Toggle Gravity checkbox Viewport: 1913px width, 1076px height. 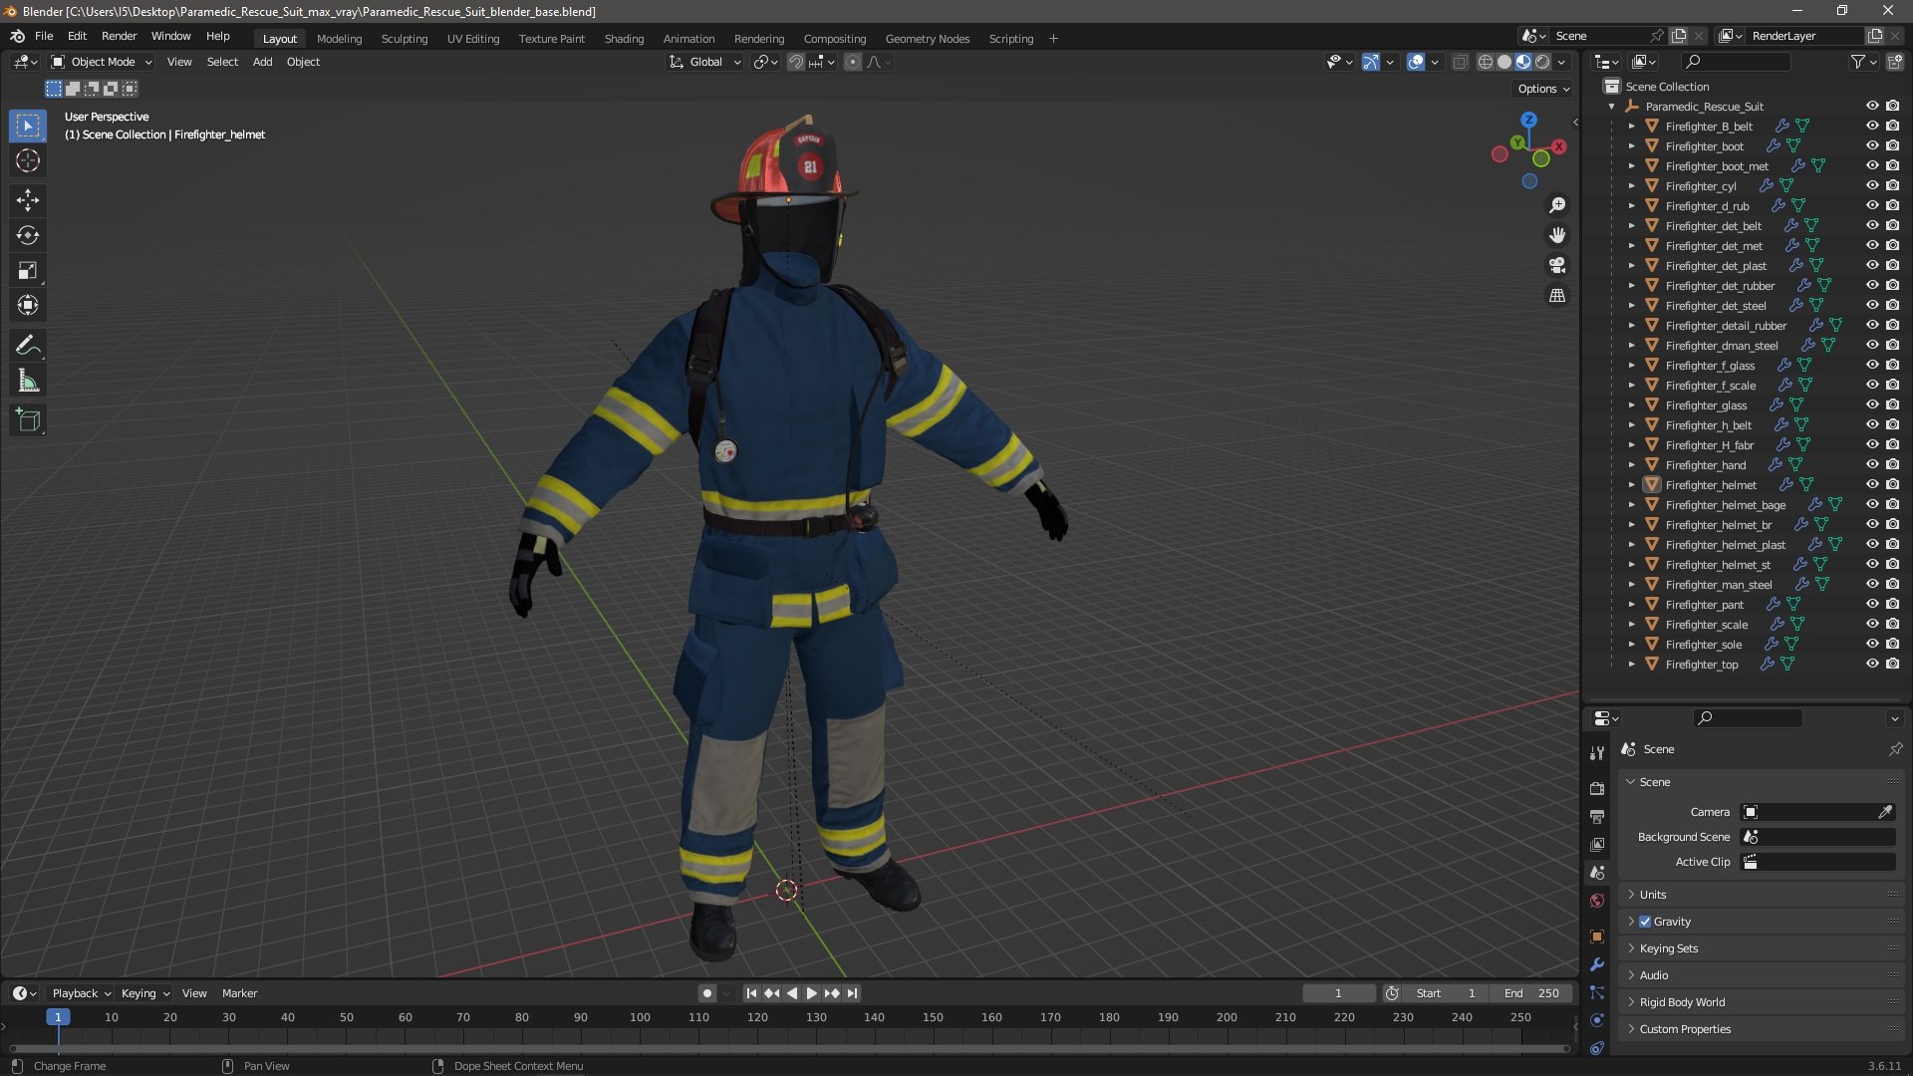click(1645, 922)
